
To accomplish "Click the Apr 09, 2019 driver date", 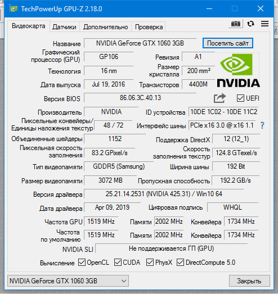I will [112, 207].
